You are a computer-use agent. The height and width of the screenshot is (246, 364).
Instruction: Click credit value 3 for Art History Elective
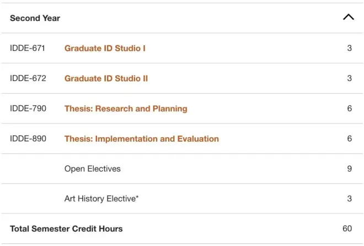pyautogui.click(x=350, y=199)
